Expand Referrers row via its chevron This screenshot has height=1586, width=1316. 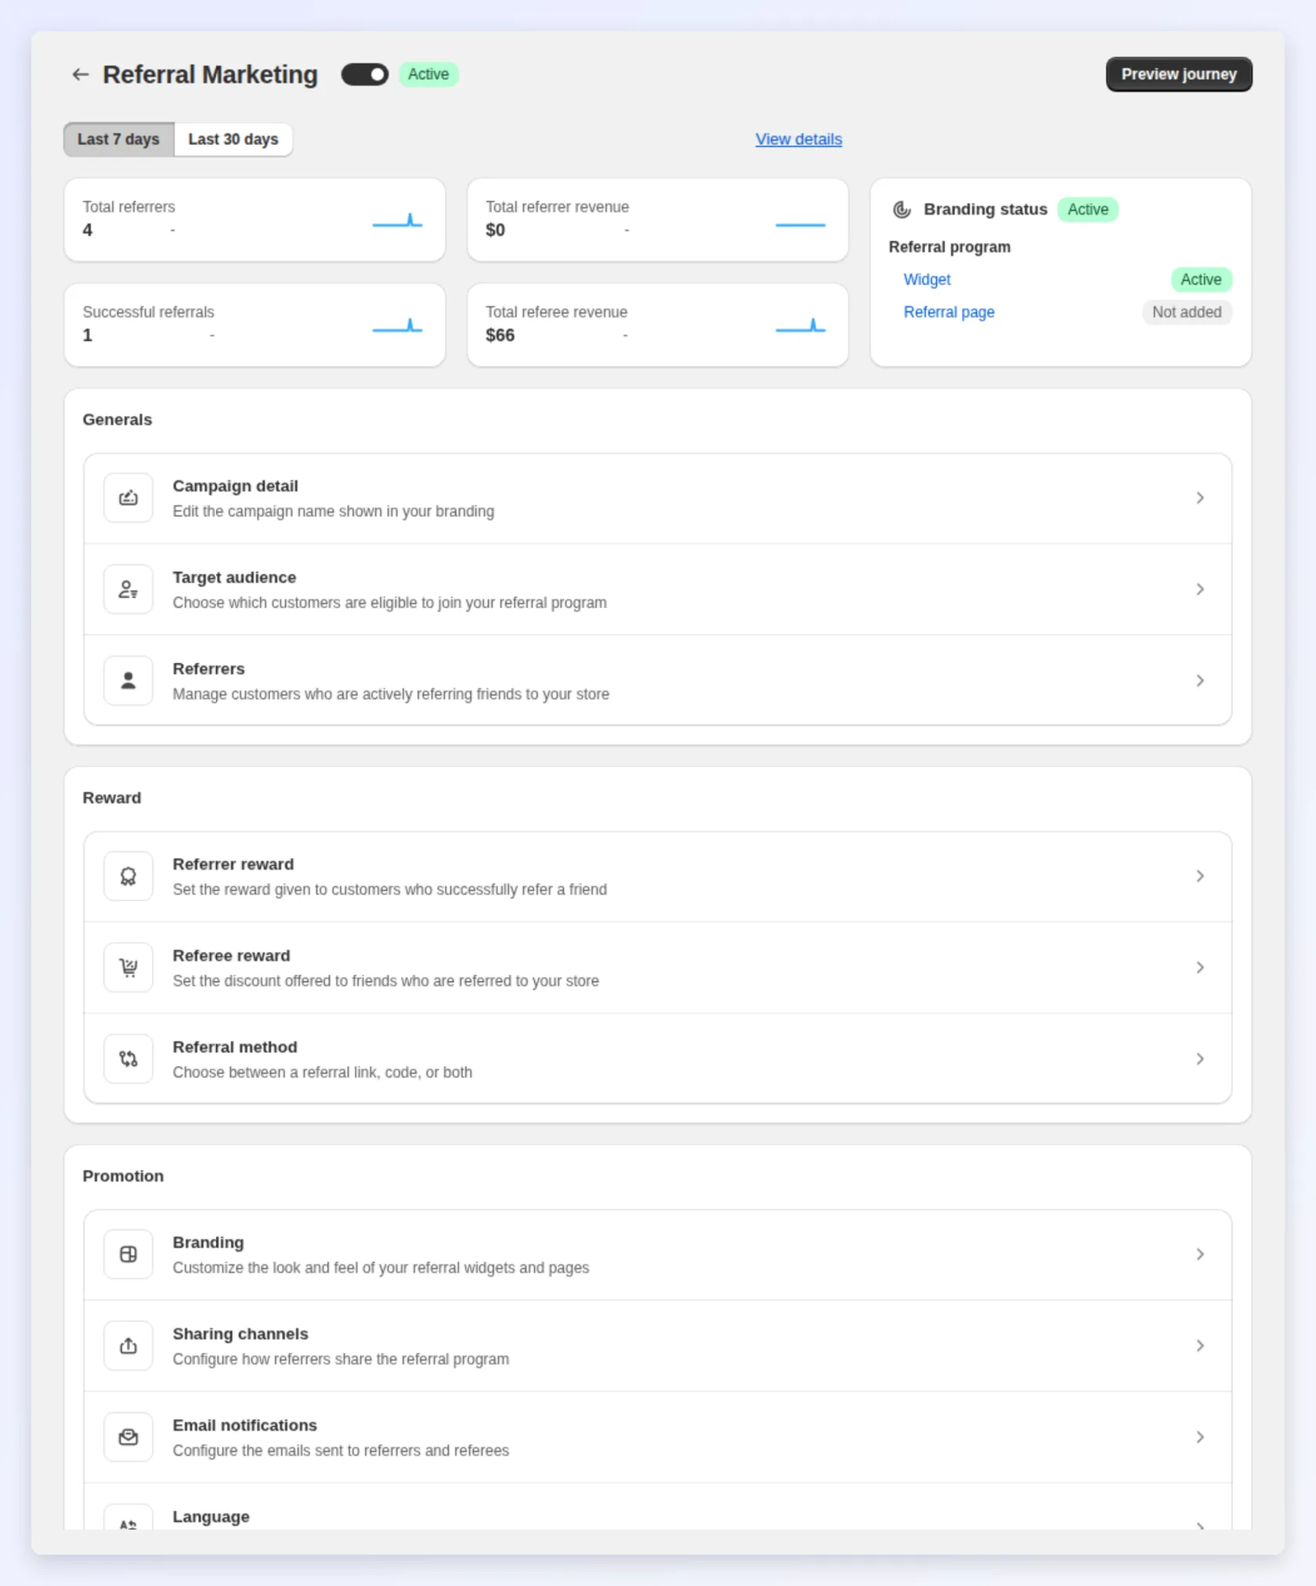[x=1200, y=680]
